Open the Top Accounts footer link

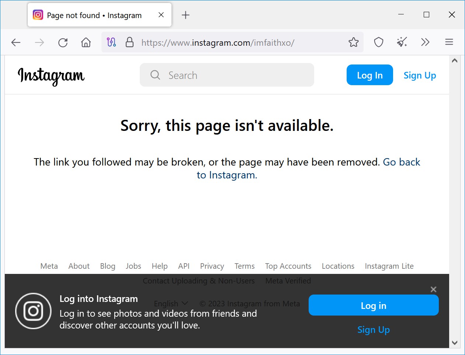288,266
